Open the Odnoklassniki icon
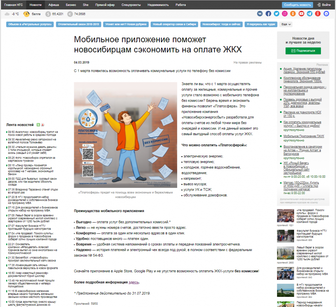The image size is (336, 307). point(293,14)
